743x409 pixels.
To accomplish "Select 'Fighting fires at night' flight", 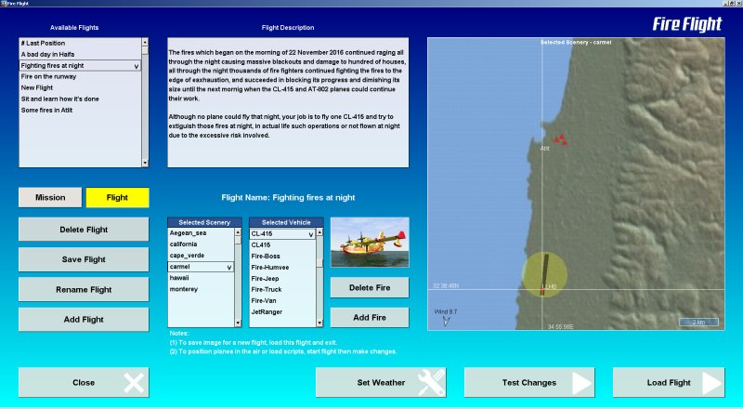I will coord(80,65).
